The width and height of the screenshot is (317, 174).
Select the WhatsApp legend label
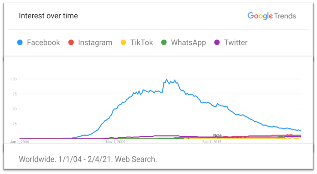point(188,43)
